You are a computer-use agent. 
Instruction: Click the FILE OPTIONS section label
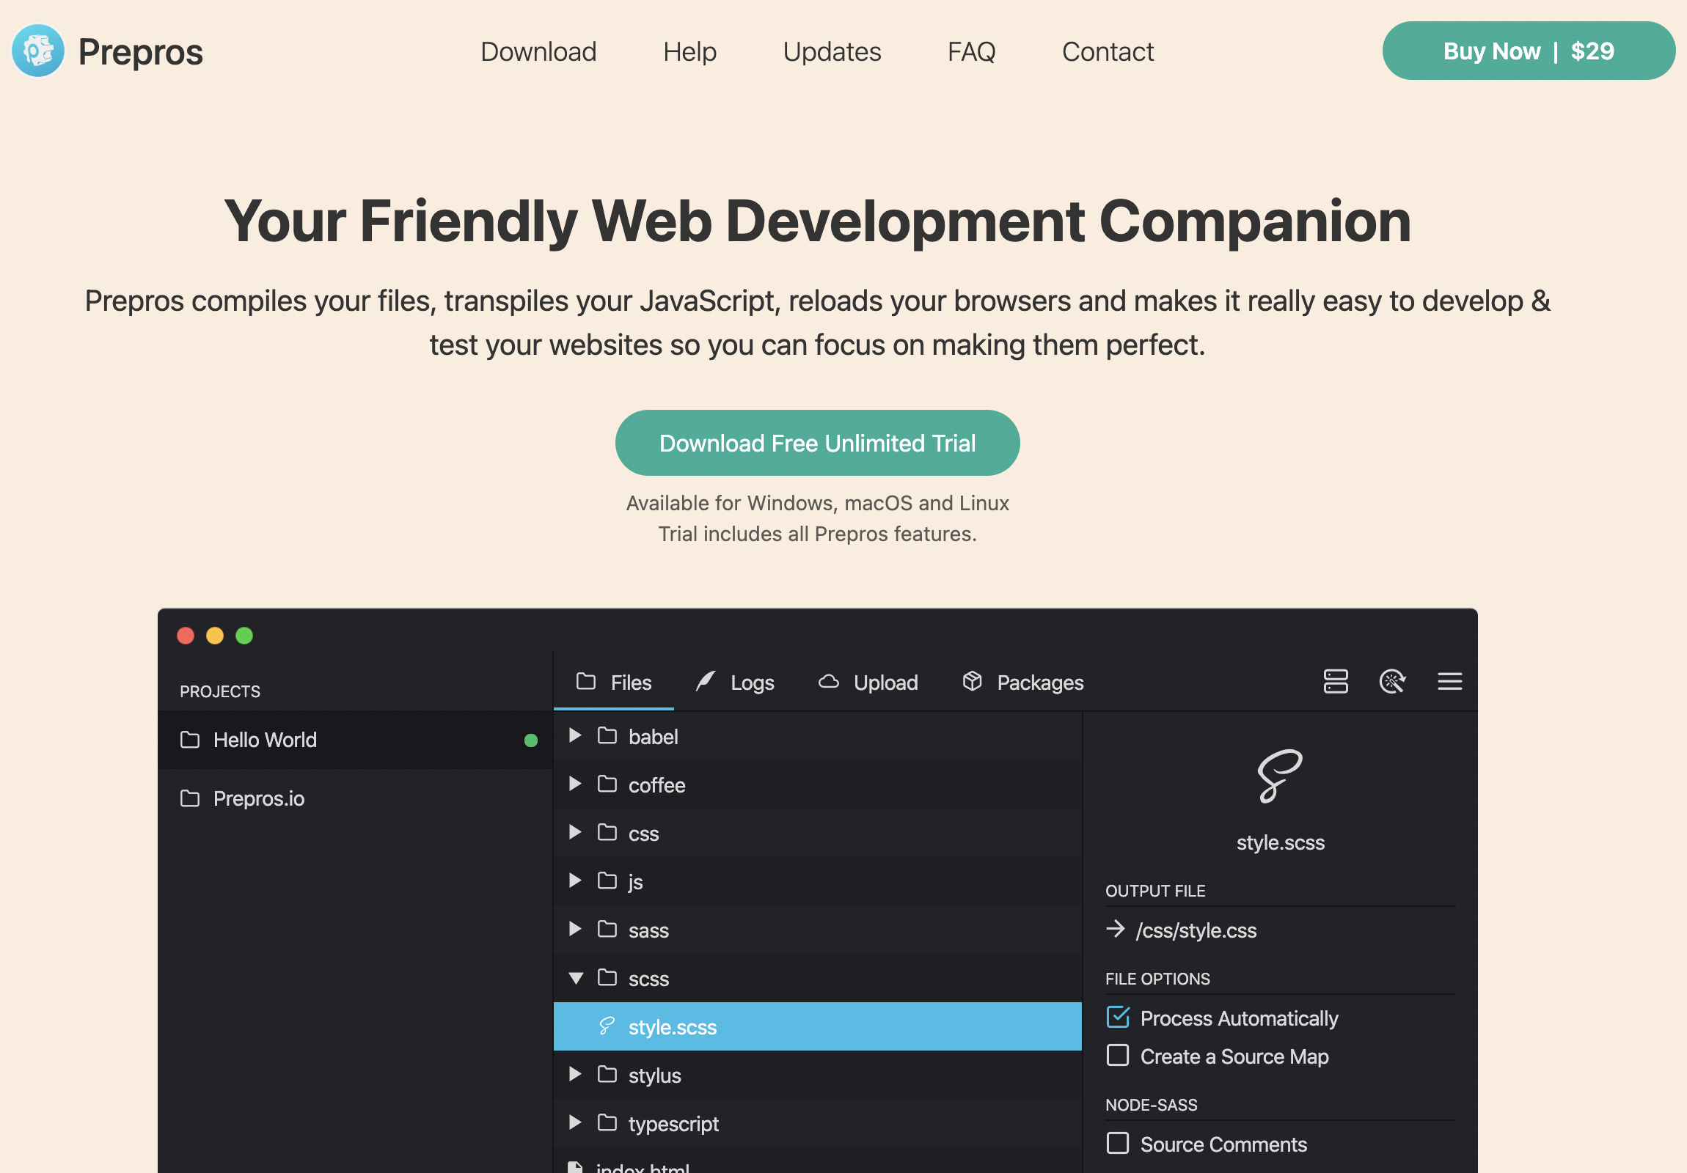[1157, 979]
